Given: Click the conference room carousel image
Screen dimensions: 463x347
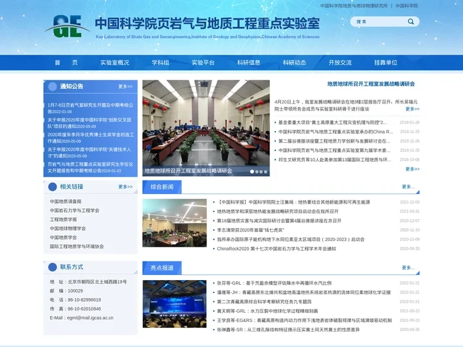Looking at the screenshot, I should click(206, 128).
